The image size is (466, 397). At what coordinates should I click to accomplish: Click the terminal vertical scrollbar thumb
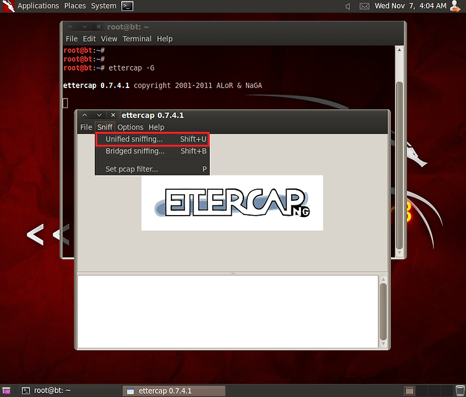(x=400, y=165)
